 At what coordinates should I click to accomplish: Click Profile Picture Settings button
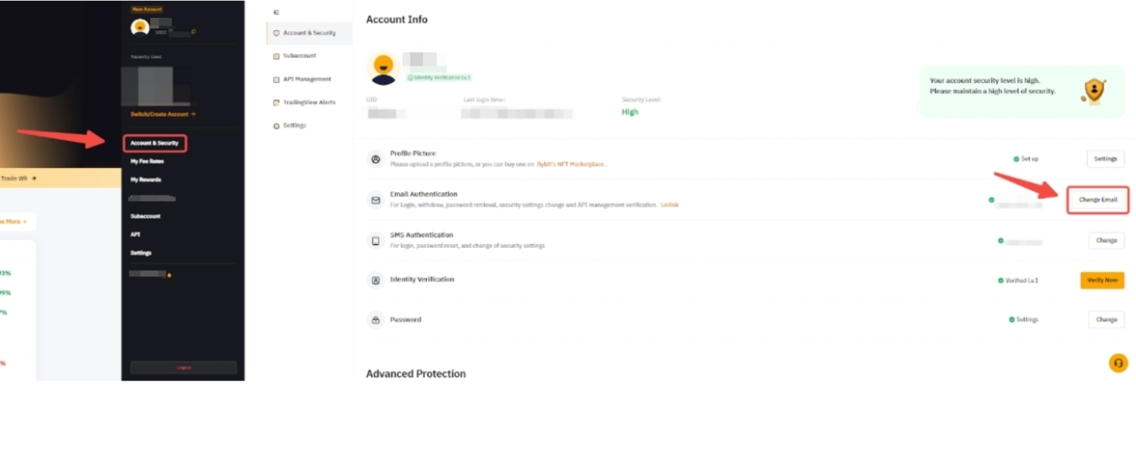pos(1105,159)
